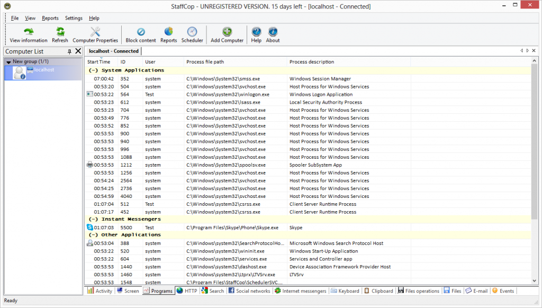
Task: Click the Add Computer icon
Action: tap(227, 32)
